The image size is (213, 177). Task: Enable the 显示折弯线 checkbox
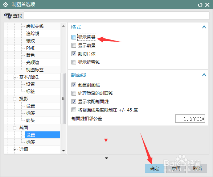click(x=74, y=62)
